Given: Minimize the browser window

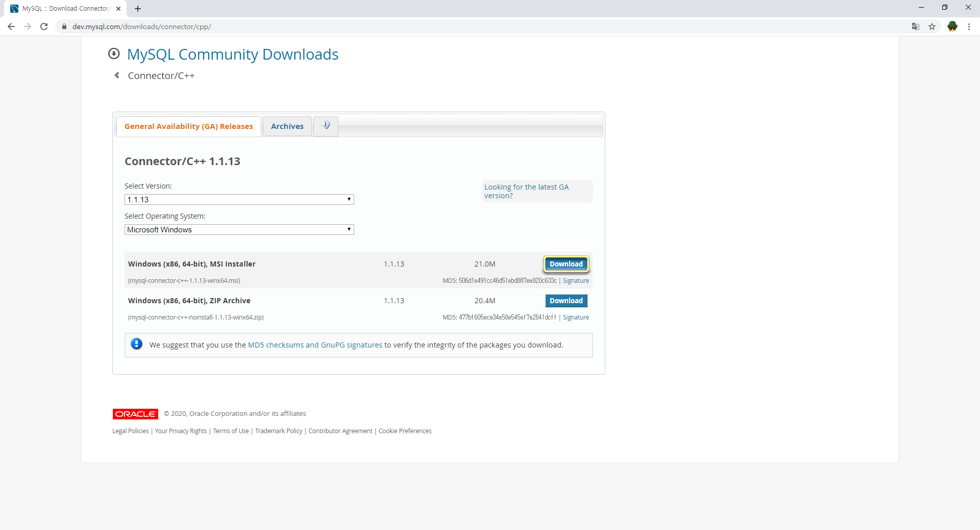Looking at the screenshot, I should point(921,8).
